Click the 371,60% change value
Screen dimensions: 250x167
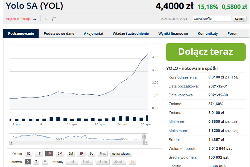click(216, 104)
